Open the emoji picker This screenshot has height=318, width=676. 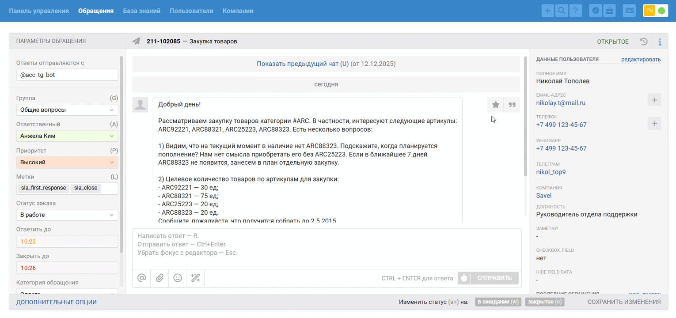(x=178, y=278)
